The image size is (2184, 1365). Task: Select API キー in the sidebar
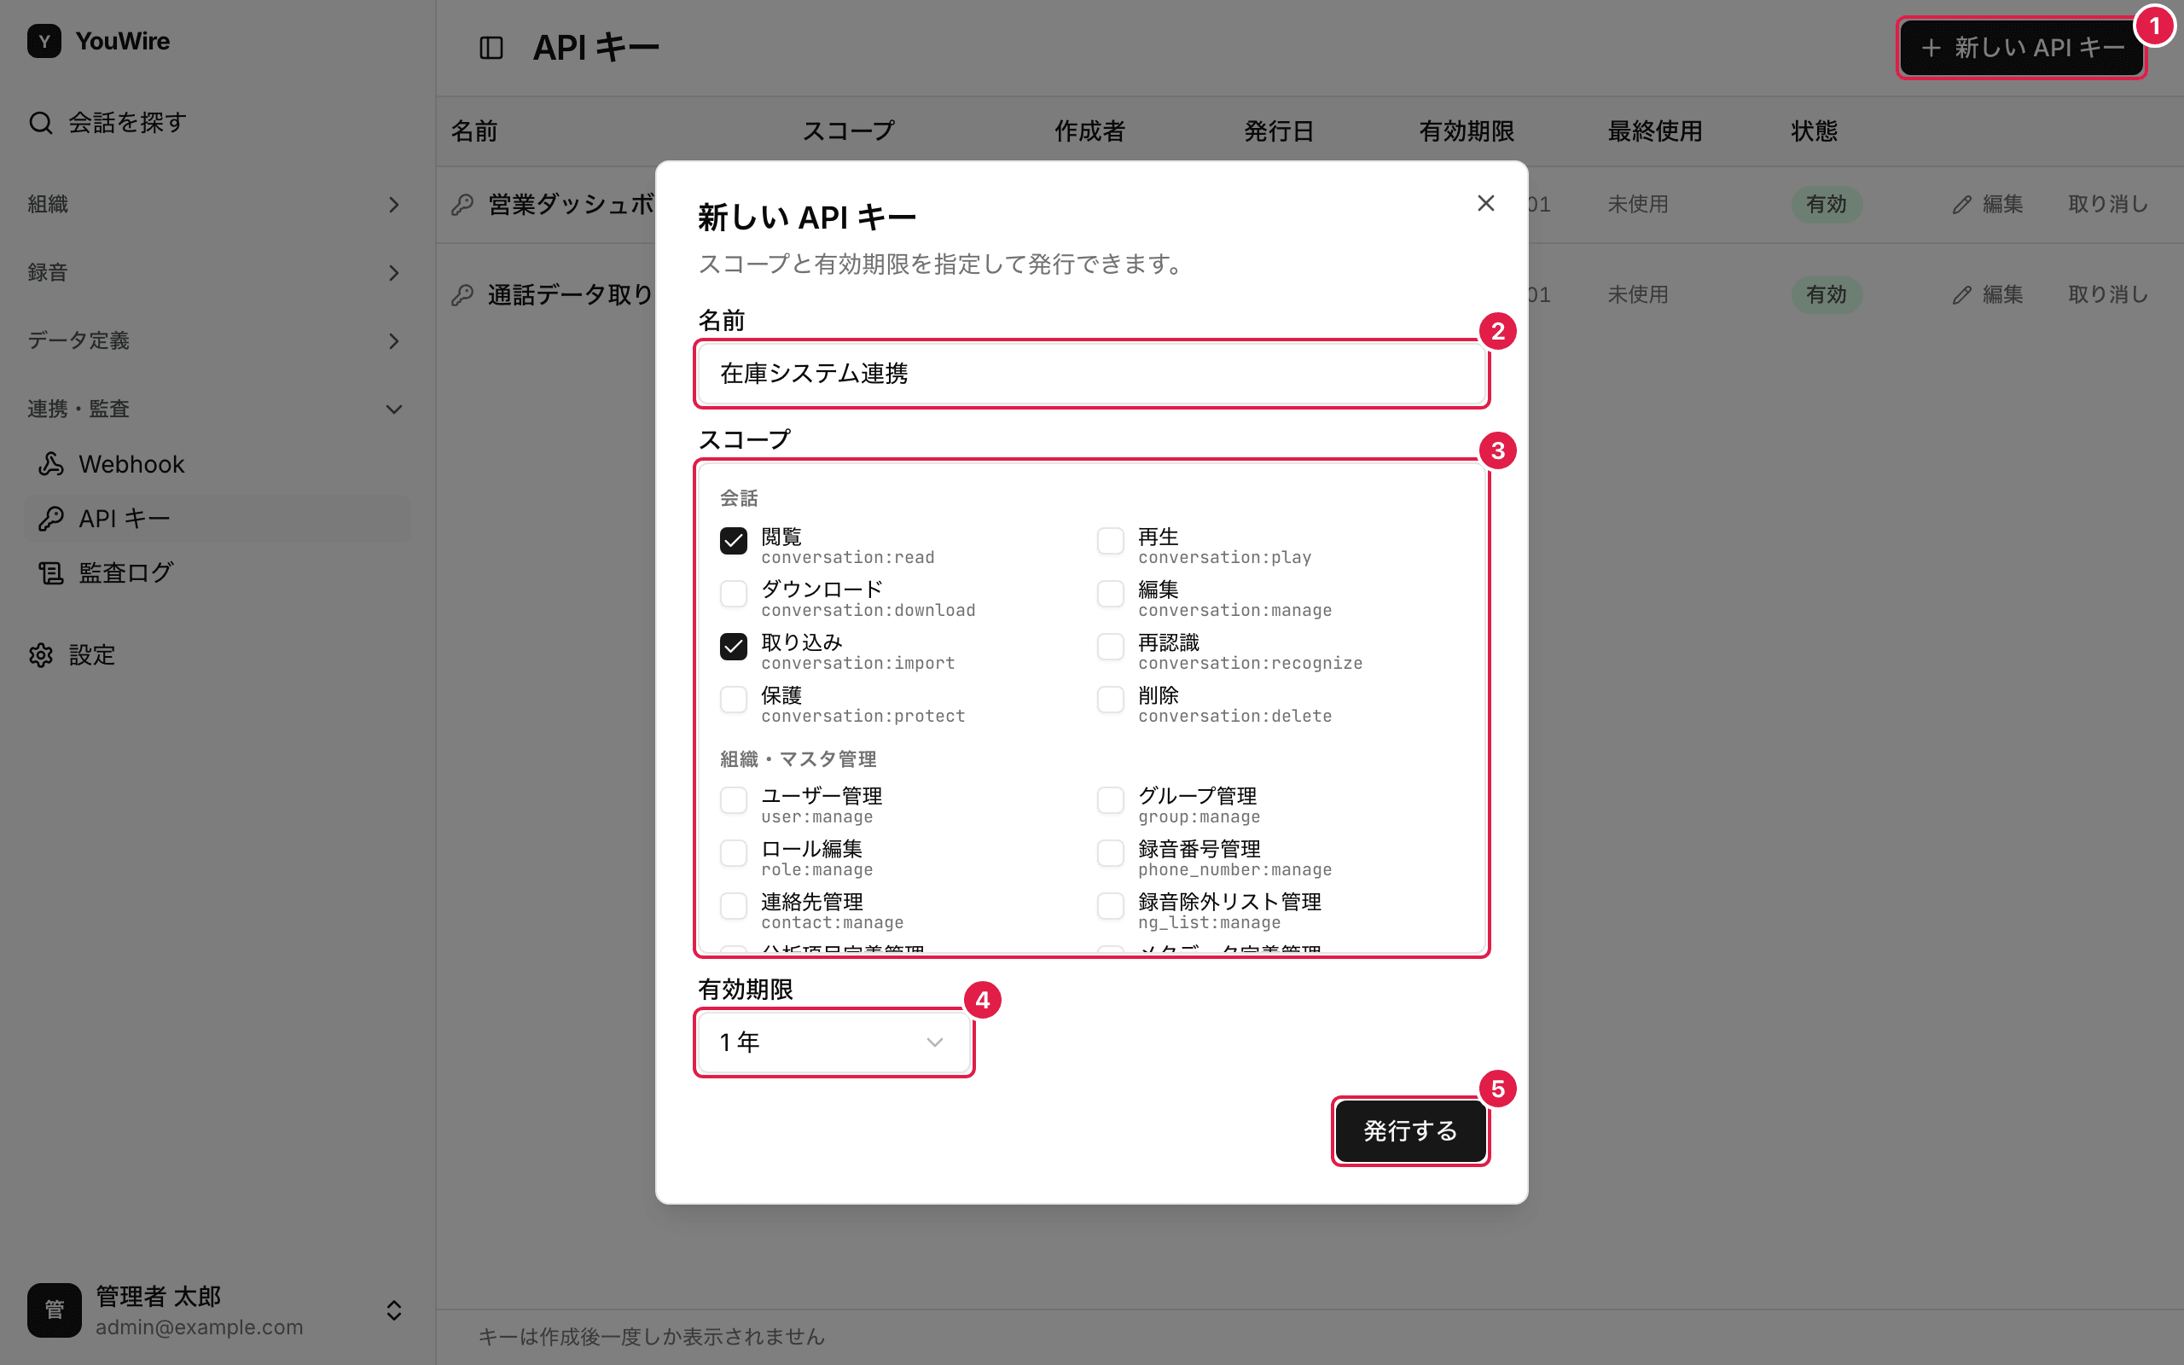pos(217,518)
